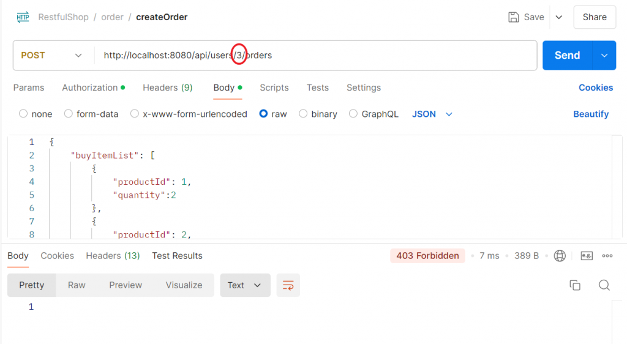Open the POST method dropdown
Screen dimensions: 627x344
click(x=52, y=55)
